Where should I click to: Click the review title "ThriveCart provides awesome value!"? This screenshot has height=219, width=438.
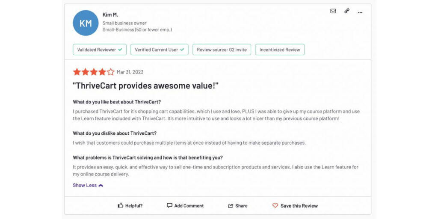pyautogui.click(x=146, y=86)
